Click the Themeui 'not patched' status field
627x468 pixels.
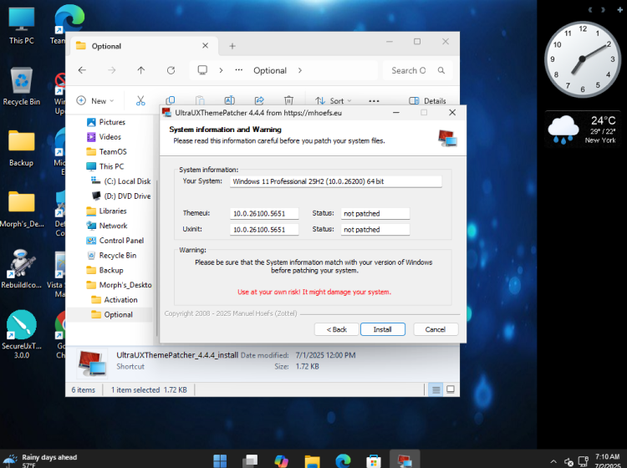(x=375, y=213)
